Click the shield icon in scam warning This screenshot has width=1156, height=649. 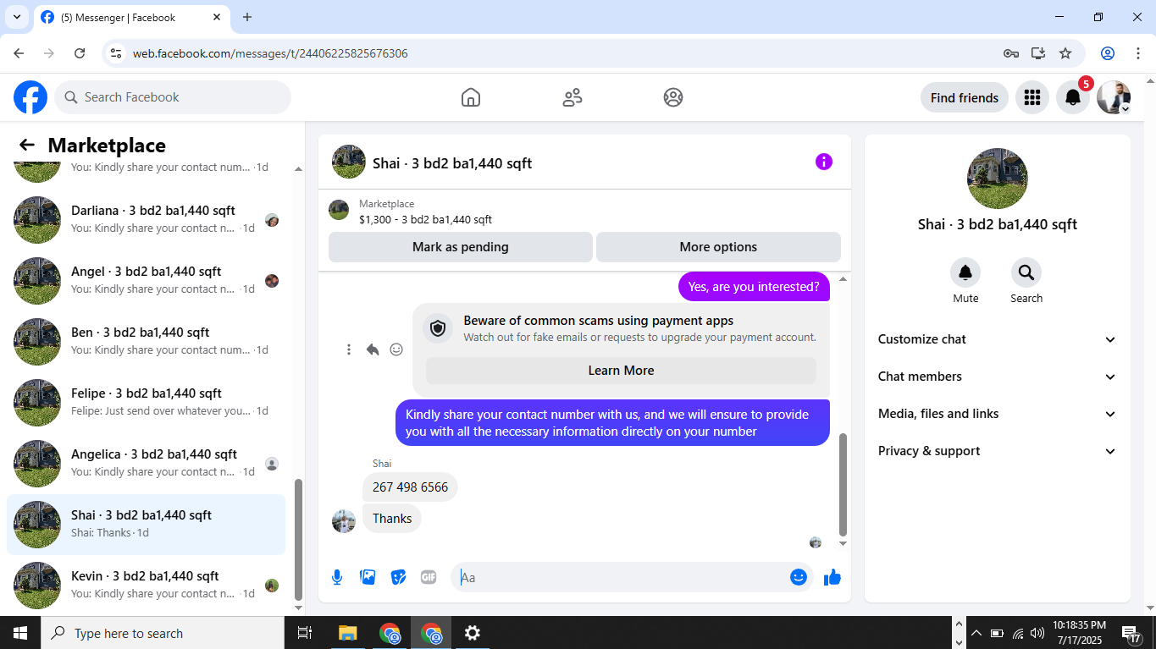click(x=438, y=328)
